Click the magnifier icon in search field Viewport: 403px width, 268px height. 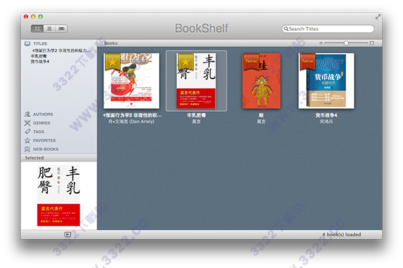point(286,29)
